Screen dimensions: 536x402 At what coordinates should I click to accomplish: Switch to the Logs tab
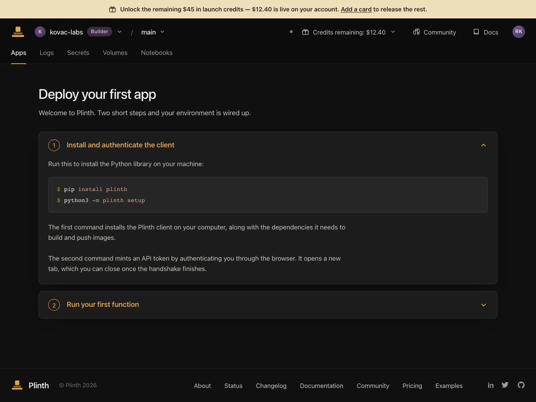pyautogui.click(x=47, y=53)
